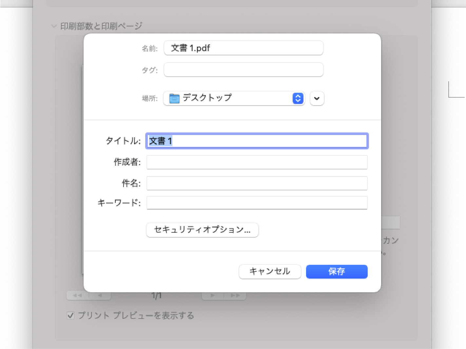
Task: Click the タグ tags input field
Action: [243, 69]
